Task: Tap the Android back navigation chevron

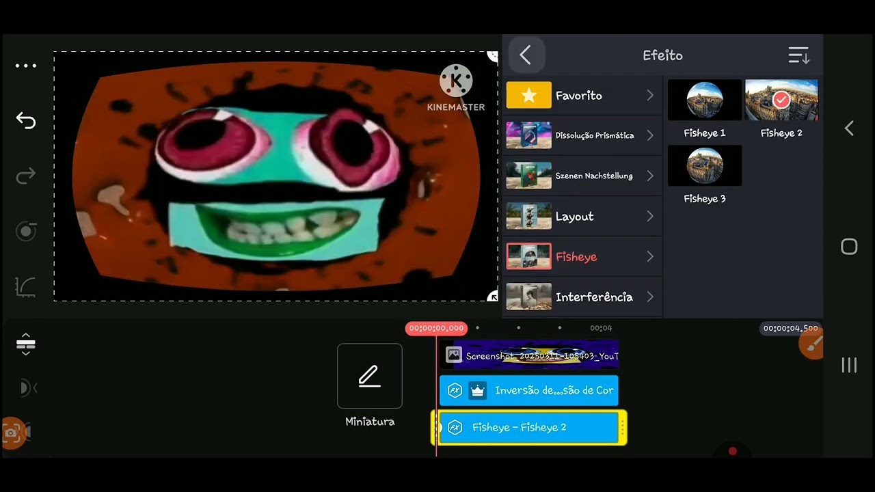Action: pos(849,128)
